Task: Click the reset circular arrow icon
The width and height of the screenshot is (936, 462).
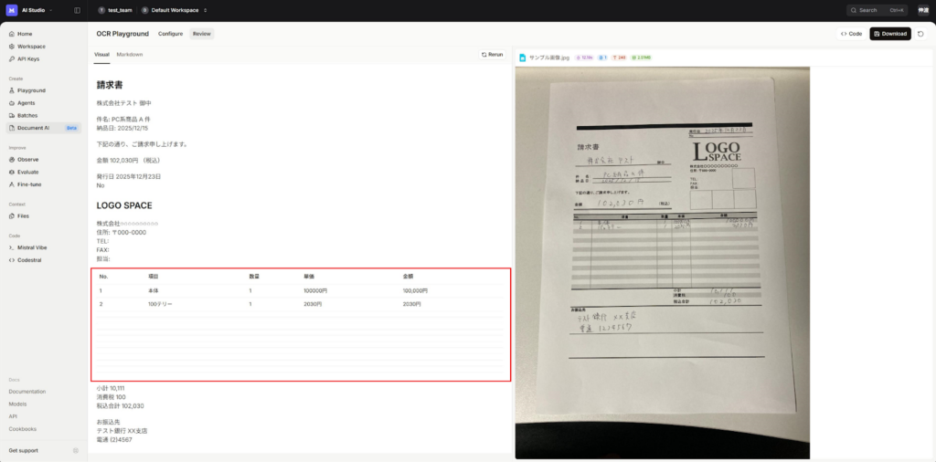Action: click(921, 34)
